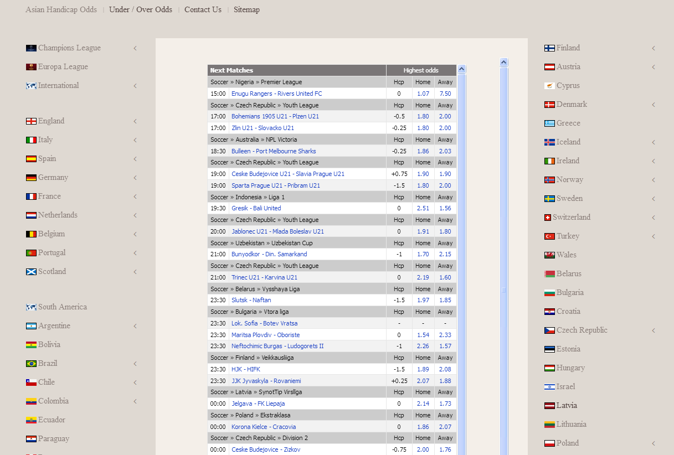
Task: Click the Belgium flag icon
Action: point(31,234)
